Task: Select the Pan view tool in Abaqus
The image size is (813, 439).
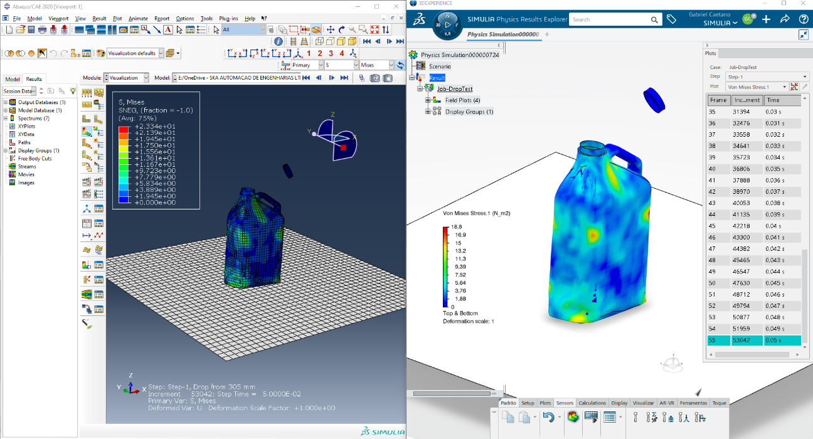Action: pyautogui.click(x=331, y=29)
